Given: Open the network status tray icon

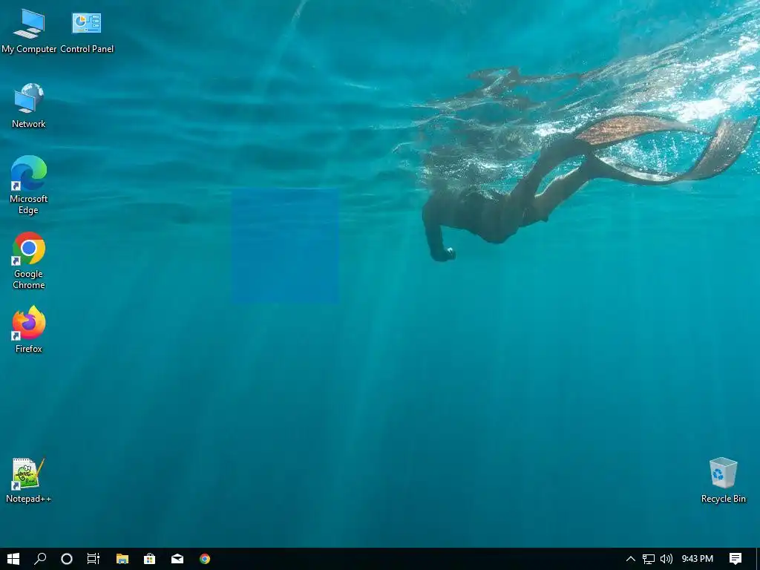Looking at the screenshot, I should click(x=649, y=559).
